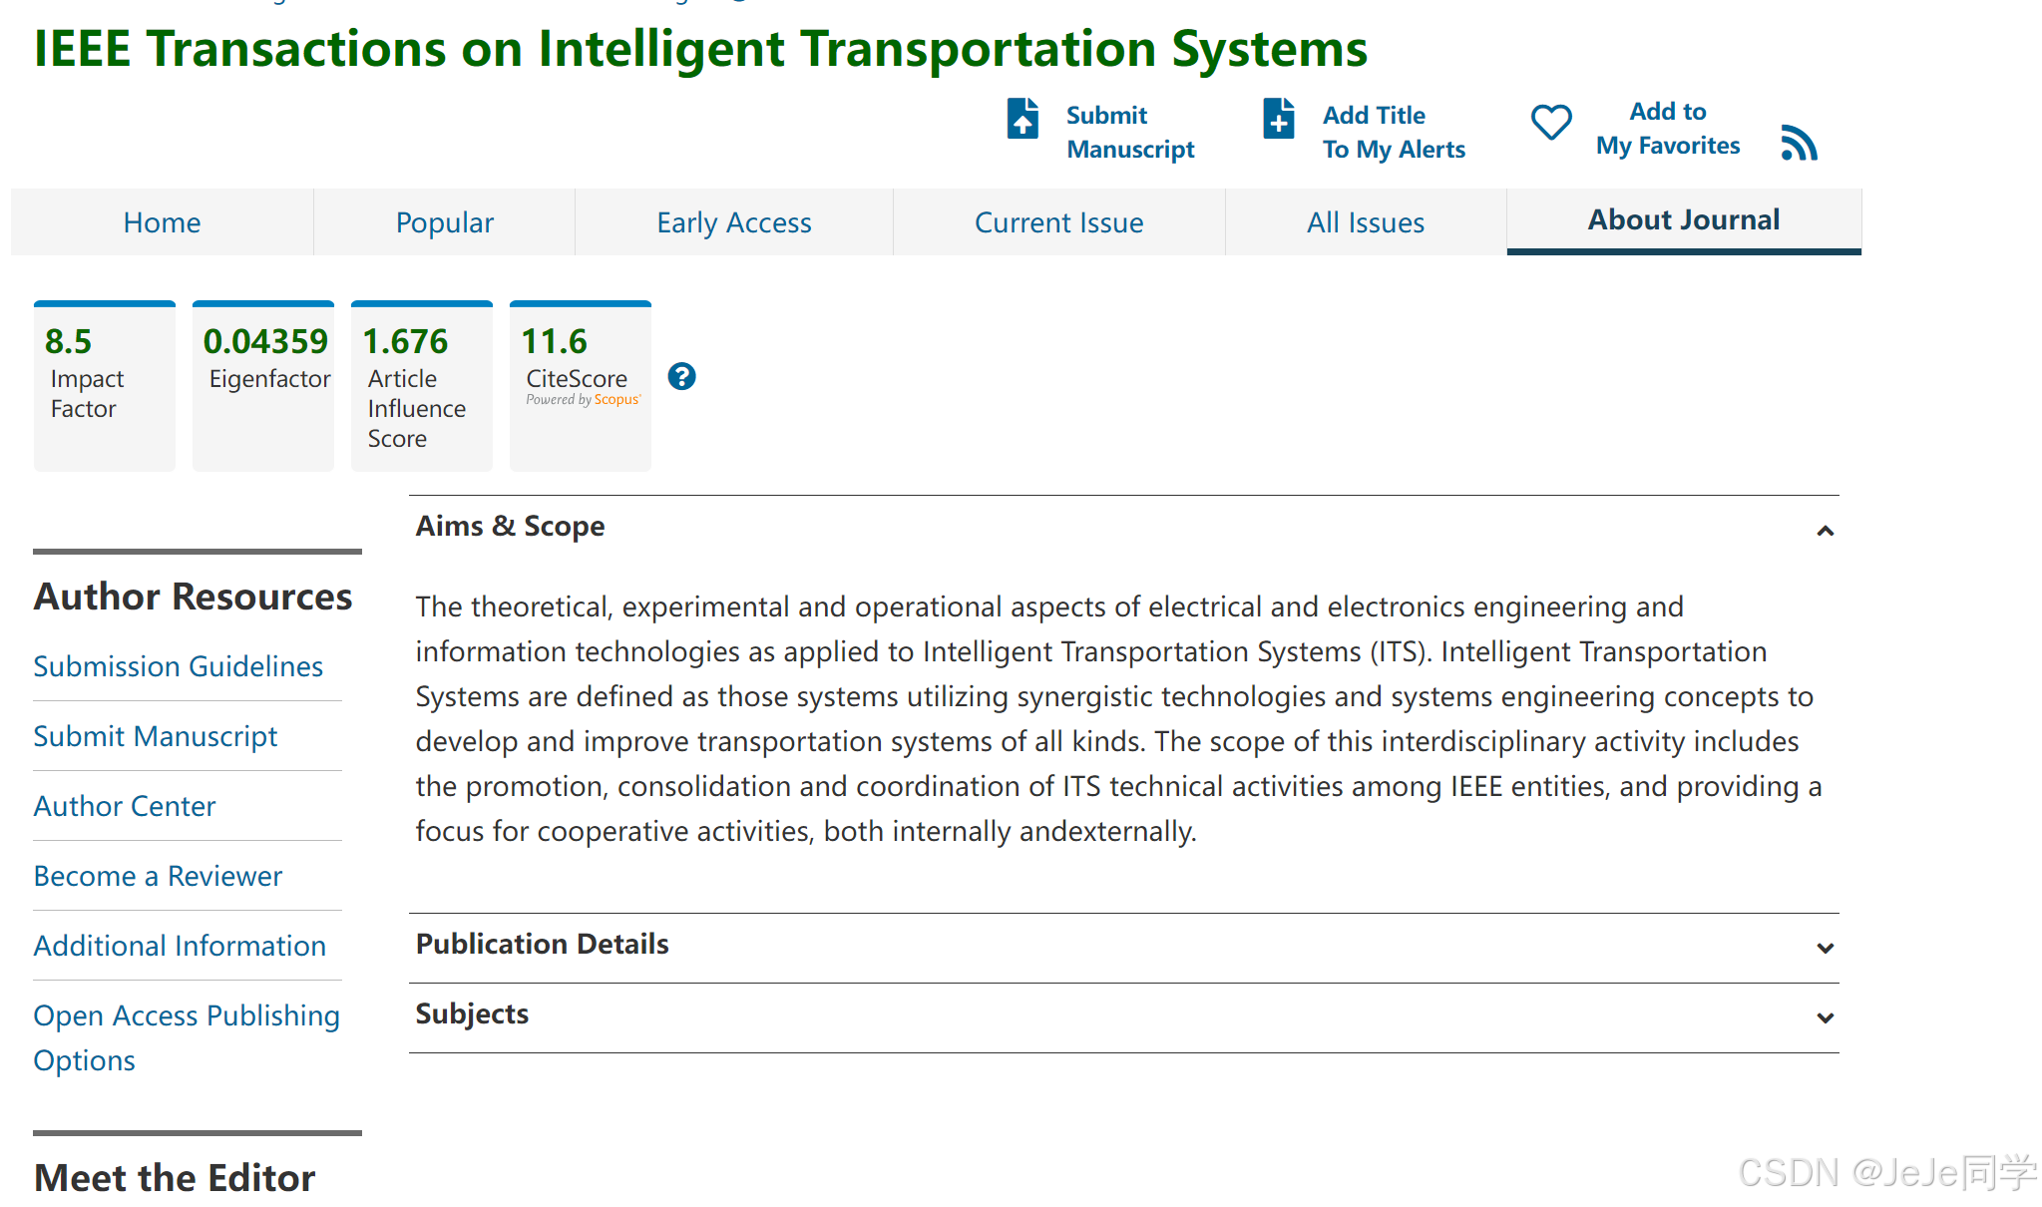The width and height of the screenshot is (2042, 1207).
Task: Open the Submission Guidelines link
Action: pos(178,666)
